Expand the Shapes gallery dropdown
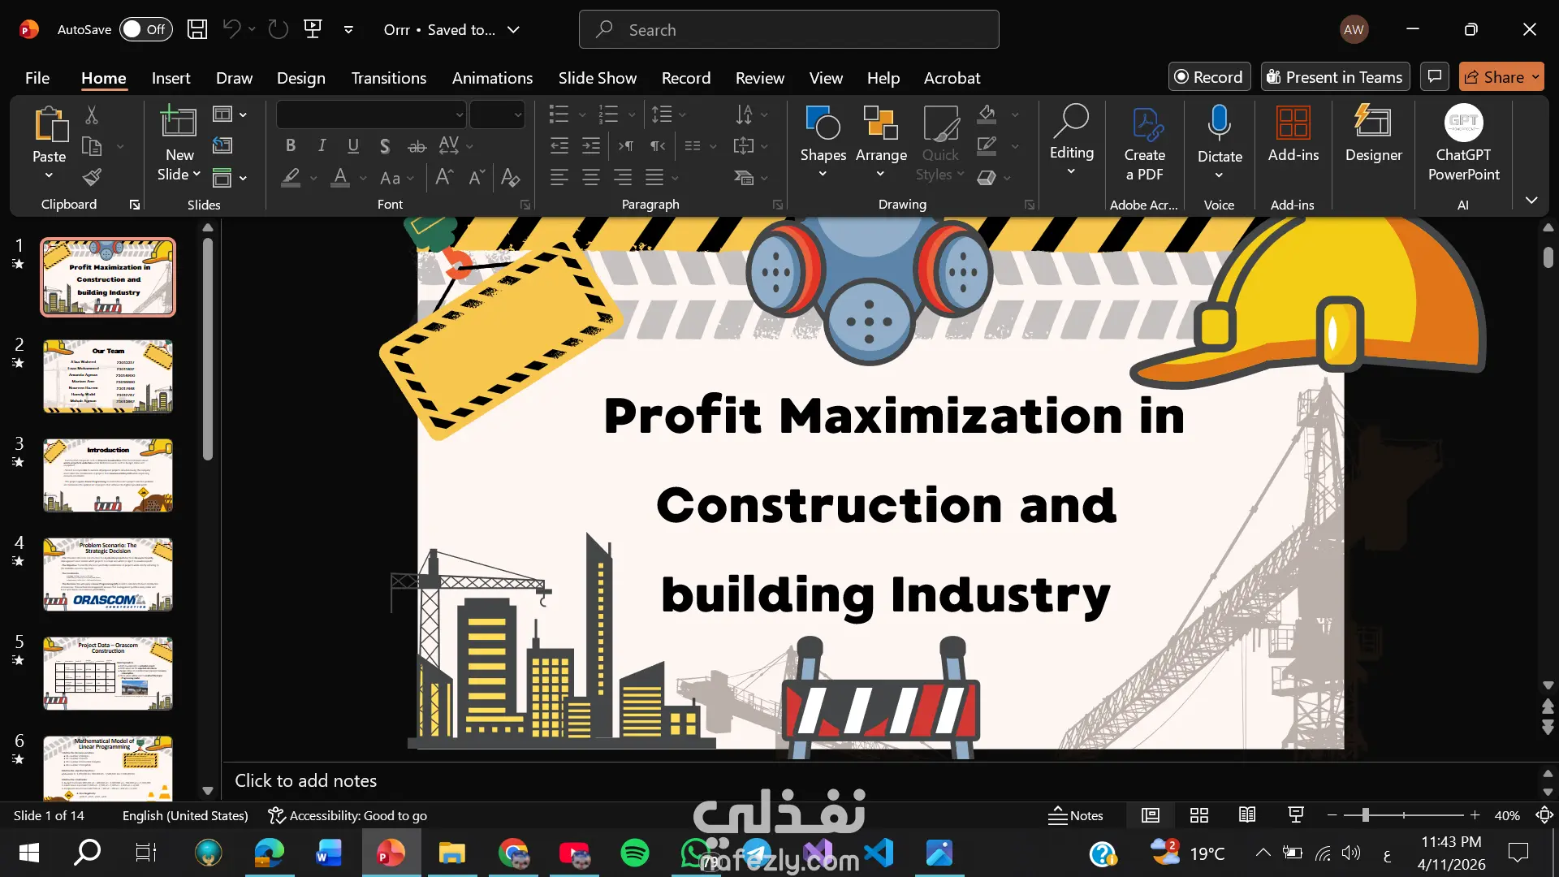The image size is (1559, 877). point(823,174)
